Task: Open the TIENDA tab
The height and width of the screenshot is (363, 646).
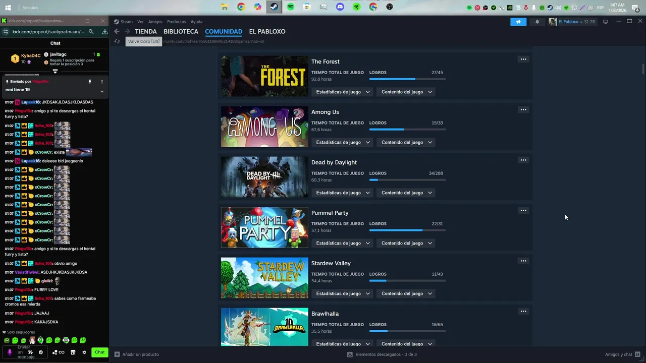Action: point(146,31)
